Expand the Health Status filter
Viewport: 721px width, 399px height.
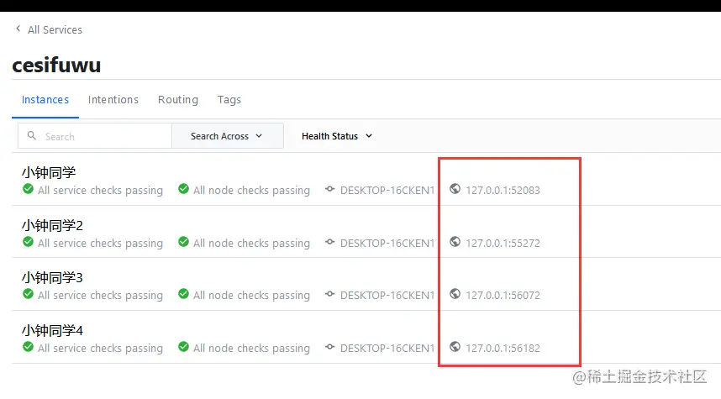click(x=337, y=136)
